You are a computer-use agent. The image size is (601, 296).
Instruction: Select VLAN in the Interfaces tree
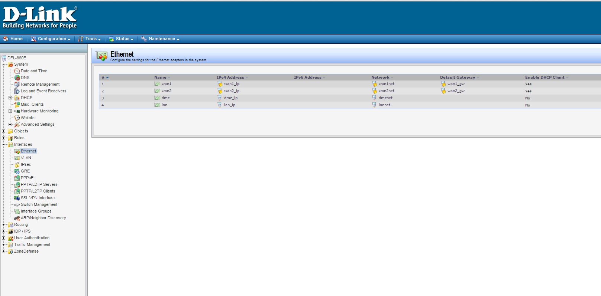[x=26, y=158]
